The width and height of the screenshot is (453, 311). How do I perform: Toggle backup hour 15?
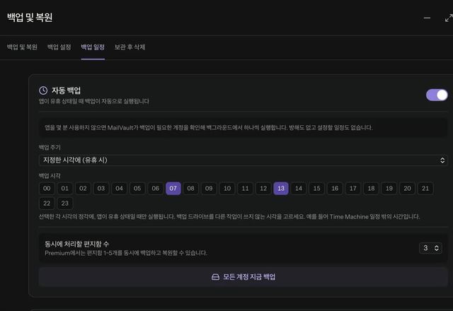point(316,189)
